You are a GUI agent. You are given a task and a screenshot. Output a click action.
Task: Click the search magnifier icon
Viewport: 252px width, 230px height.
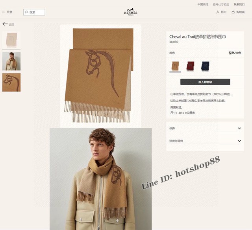pyautogui.click(x=26, y=12)
